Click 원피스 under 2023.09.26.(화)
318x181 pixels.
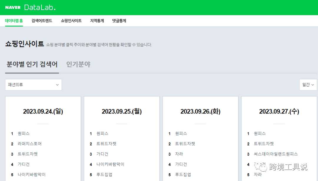point(181,133)
